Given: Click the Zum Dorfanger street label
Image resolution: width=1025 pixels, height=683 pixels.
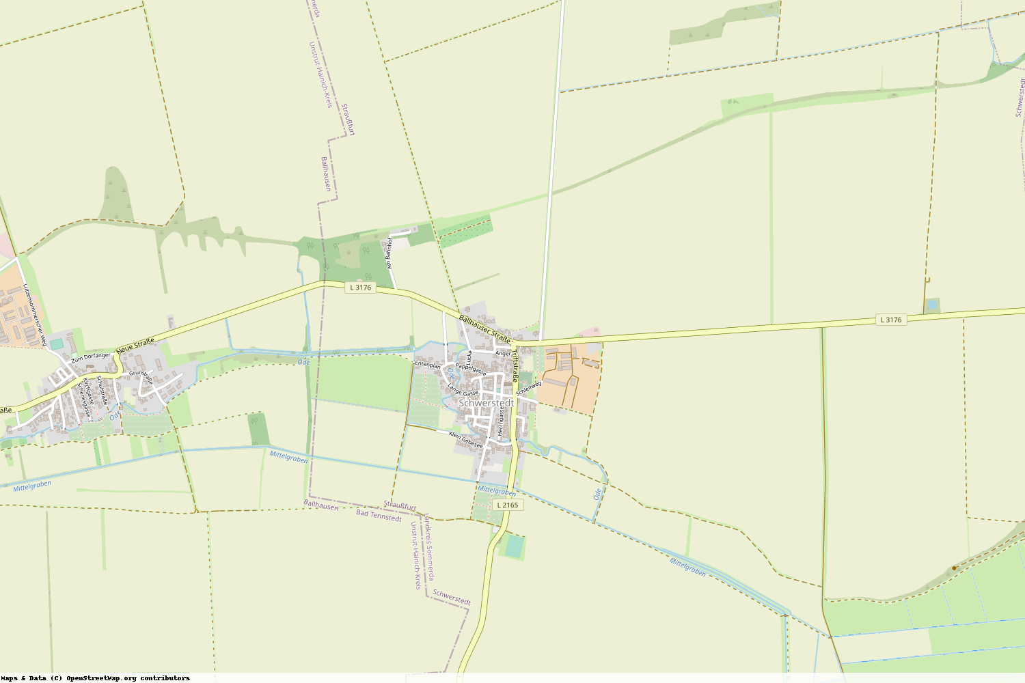Looking at the screenshot, I should (91, 357).
